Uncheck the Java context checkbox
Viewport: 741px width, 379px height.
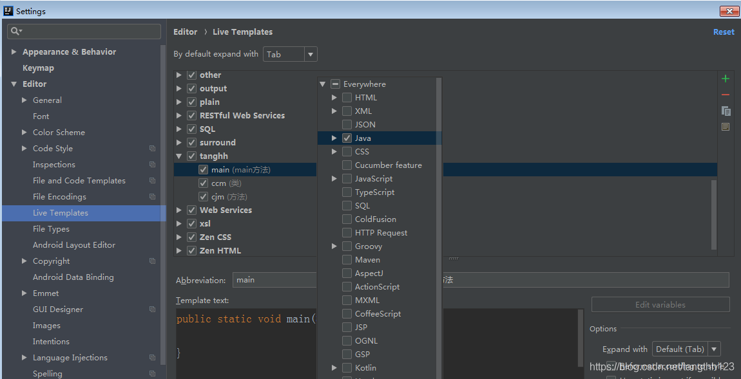[x=347, y=138]
